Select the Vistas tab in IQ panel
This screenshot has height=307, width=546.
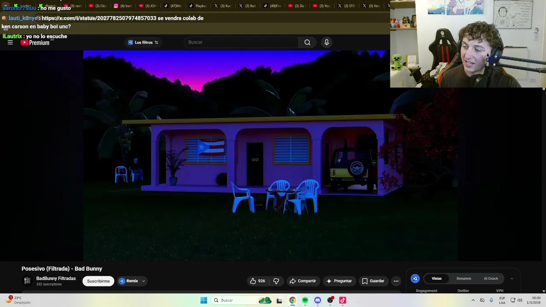(436, 278)
